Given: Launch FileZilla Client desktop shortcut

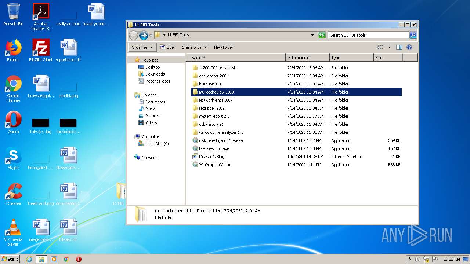Looking at the screenshot, I should point(41,51).
